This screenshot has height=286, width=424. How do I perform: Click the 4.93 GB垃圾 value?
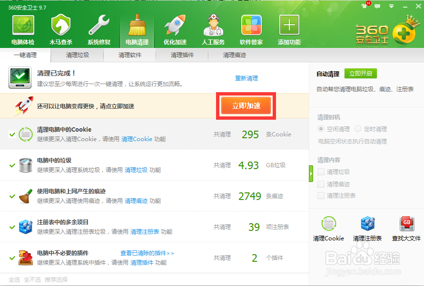point(248,165)
